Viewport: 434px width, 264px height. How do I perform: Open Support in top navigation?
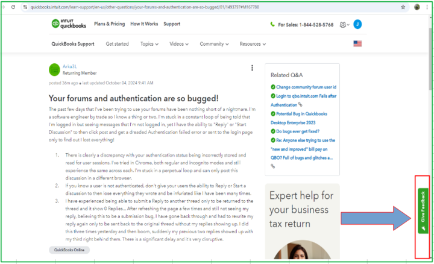(x=172, y=24)
